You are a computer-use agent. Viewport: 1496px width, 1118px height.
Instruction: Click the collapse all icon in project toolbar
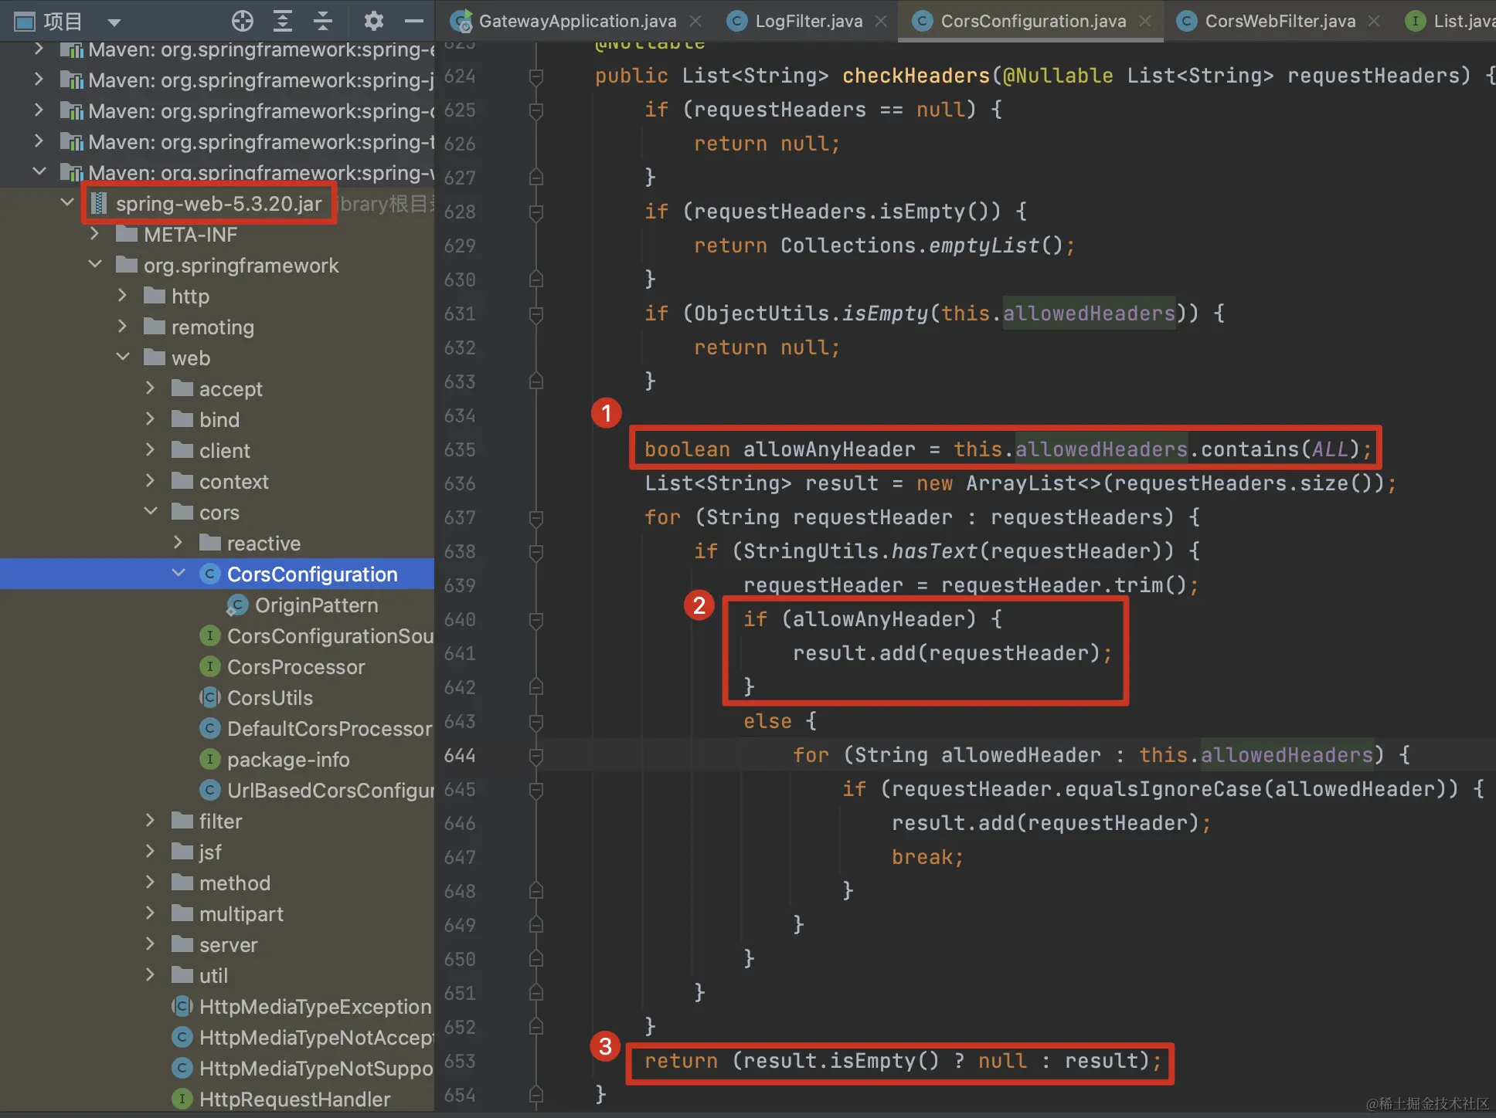323,21
